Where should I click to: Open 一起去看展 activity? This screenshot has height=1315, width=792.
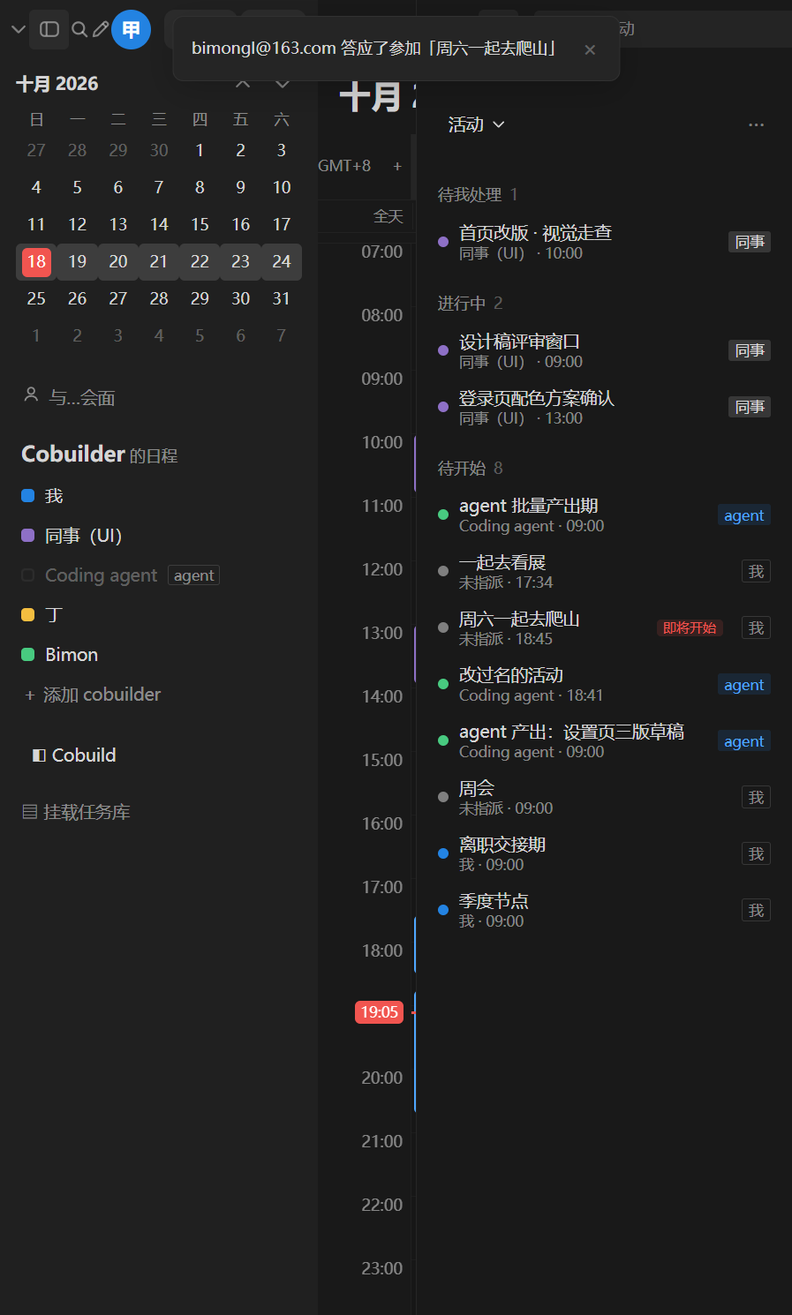tap(604, 571)
